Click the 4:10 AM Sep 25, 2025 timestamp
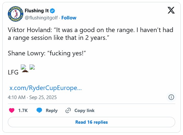Screen dimensions: 183x135 (x=32, y=97)
